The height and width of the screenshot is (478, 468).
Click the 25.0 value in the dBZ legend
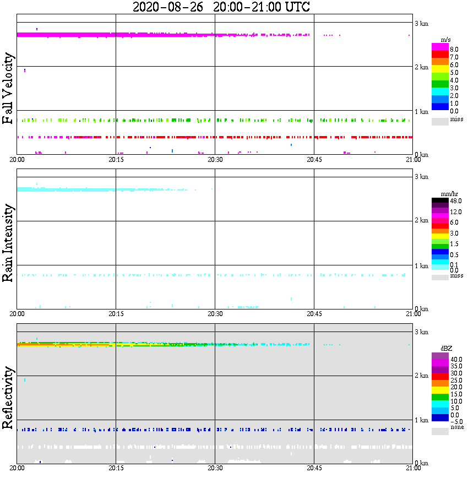[x=456, y=381]
